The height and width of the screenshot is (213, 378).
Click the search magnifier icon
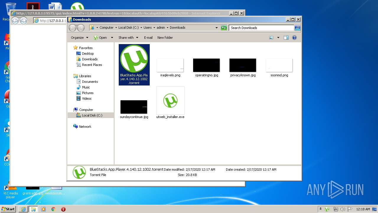pos(297,28)
